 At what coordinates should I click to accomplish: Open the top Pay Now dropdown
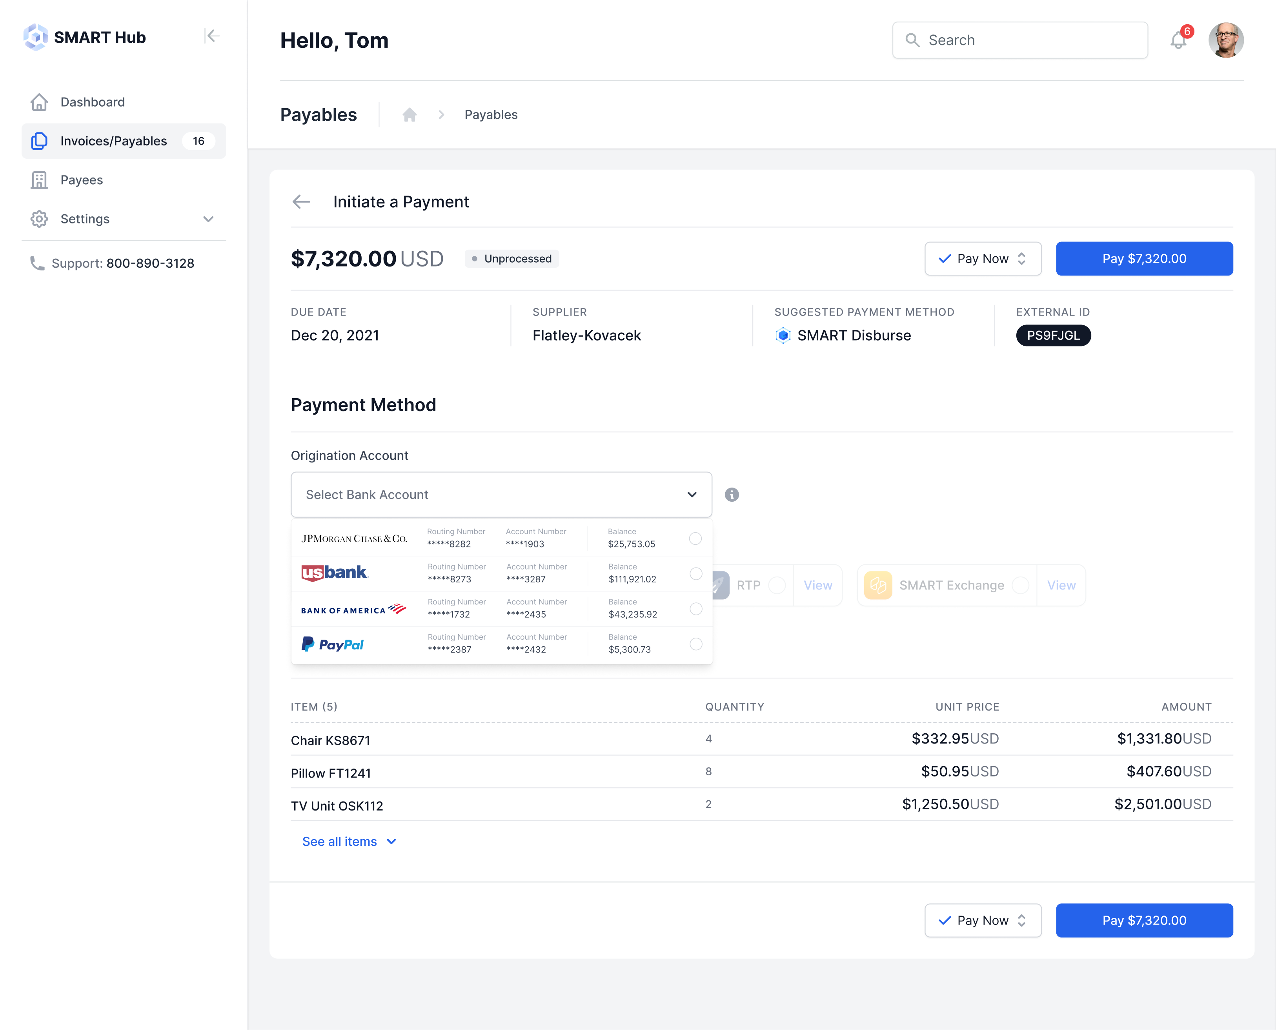[x=983, y=259]
